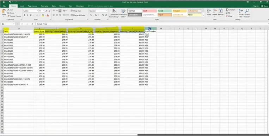Click Increase Indent icon

[x=67, y=15]
